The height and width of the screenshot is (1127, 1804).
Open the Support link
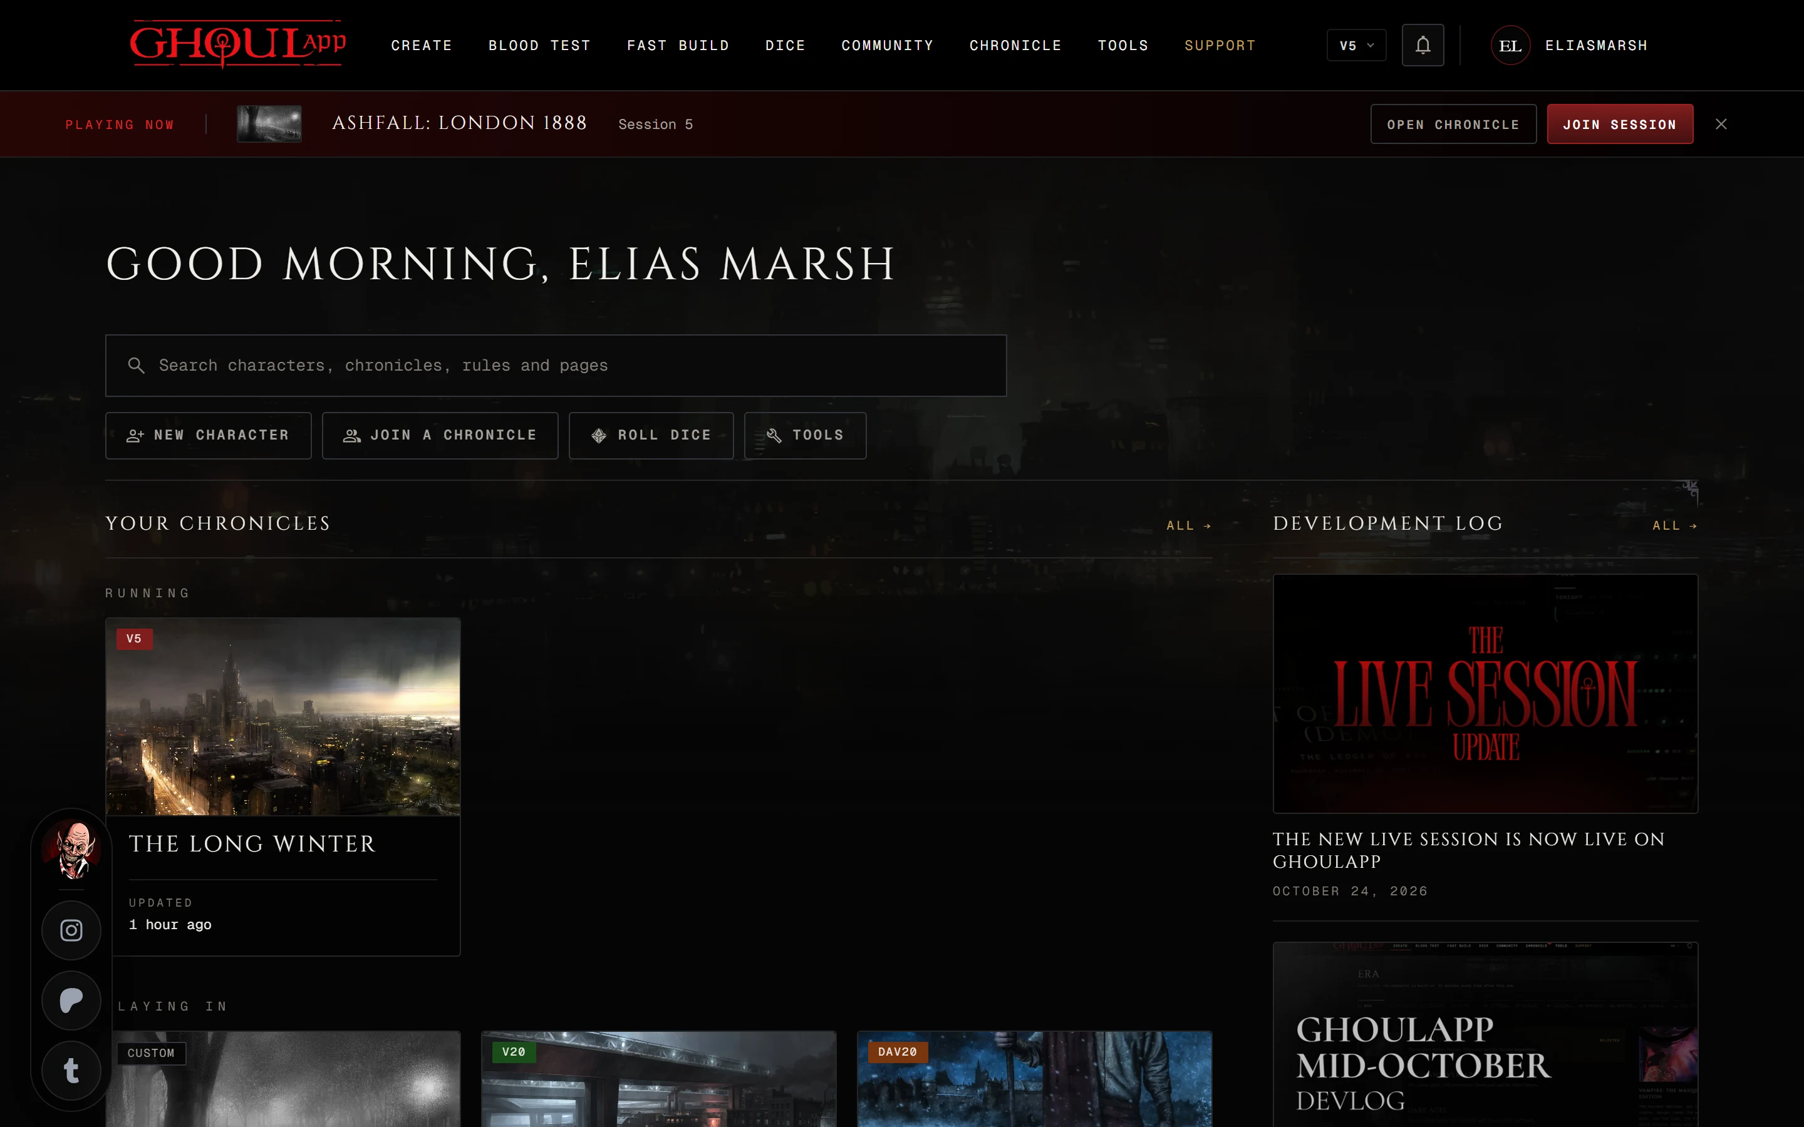(1220, 46)
